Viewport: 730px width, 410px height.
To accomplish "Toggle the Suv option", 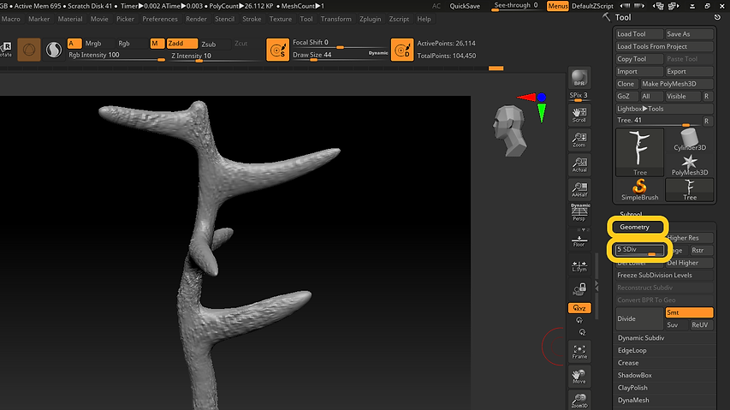I will [x=676, y=325].
